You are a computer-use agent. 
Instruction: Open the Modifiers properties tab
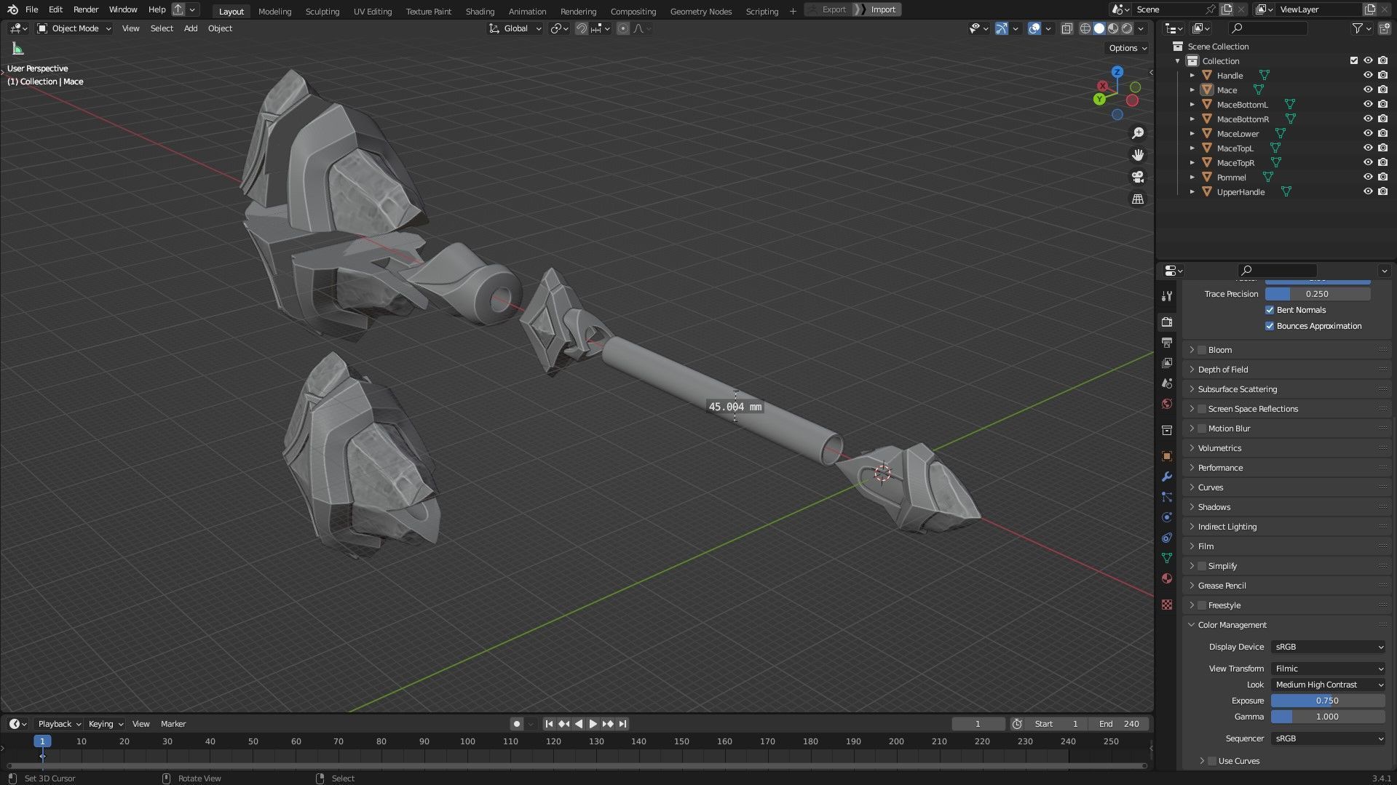click(x=1167, y=477)
